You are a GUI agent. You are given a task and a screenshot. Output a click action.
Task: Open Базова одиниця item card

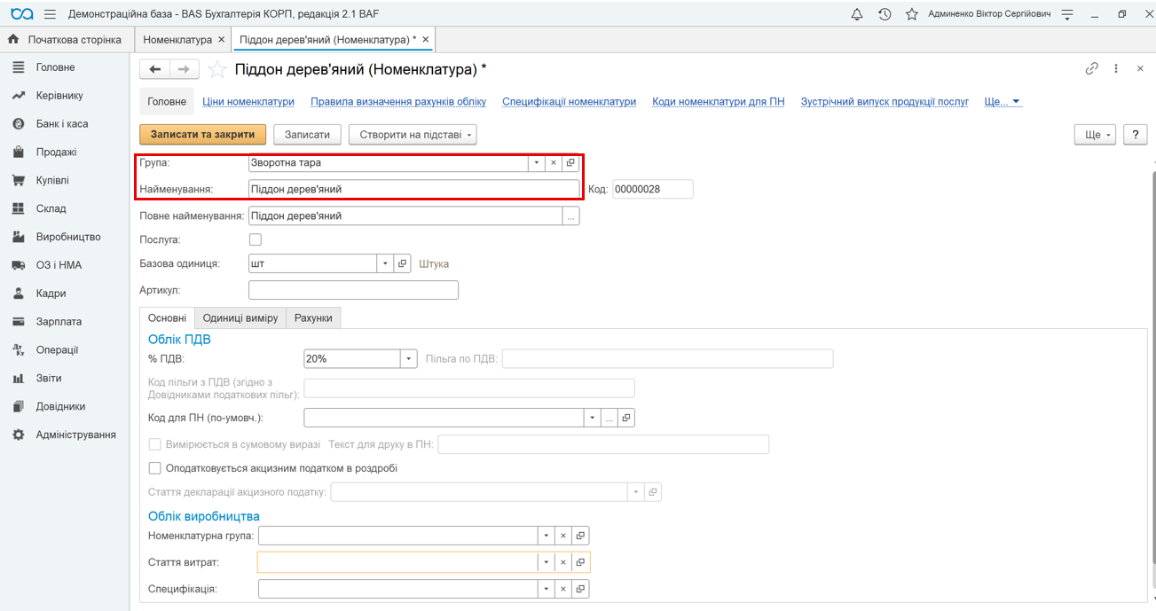[x=402, y=263]
